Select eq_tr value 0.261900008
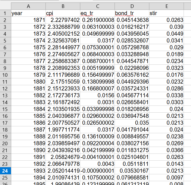Screen dimensions: 191x185 (98, 20)
